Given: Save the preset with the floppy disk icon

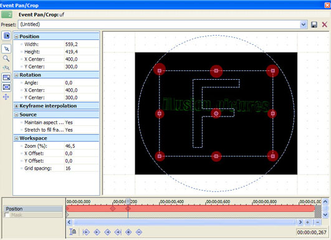Looking at the screenshot, I should point(314,25).
